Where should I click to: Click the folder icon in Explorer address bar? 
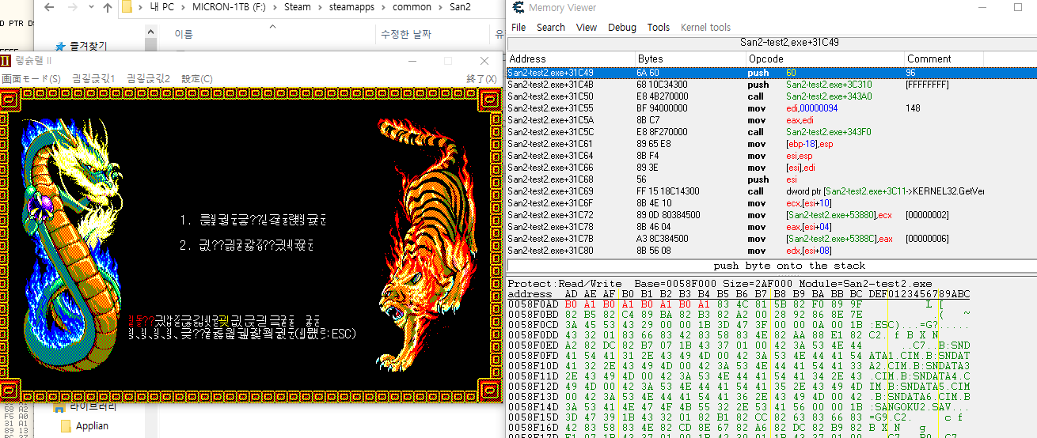[x=127, y=7]
